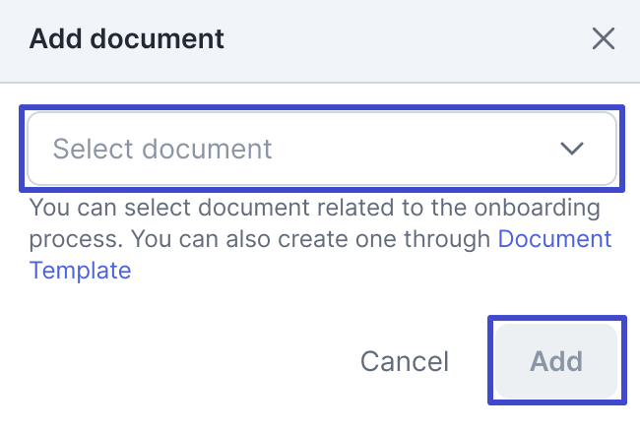Dismiss dialog using the Cancel option
Screen dimensions: 640x431
pos(405,361)
